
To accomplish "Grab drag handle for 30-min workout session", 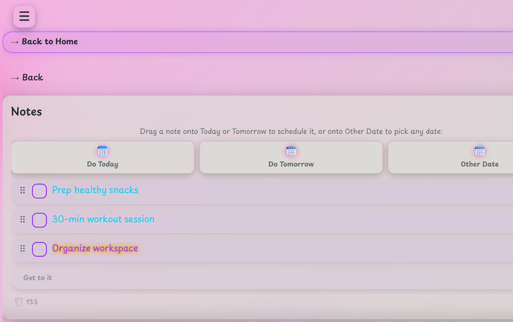I will (22, 219).
